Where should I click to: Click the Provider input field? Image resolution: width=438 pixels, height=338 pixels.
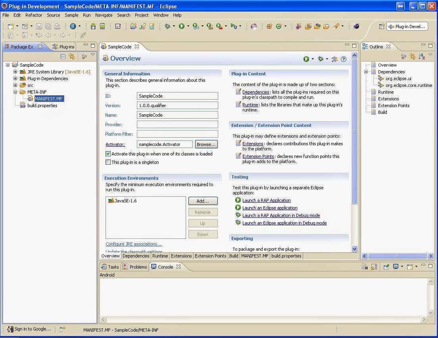pyautogui.click(x=177, y=124)
